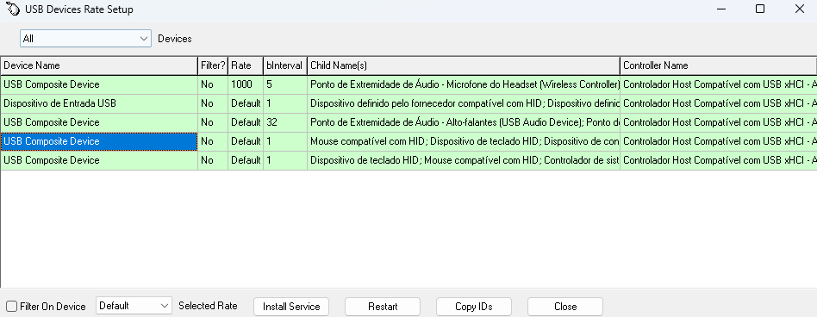The image size is (817, 317).
Task: Enable the Filter On Device checkbox
Action: 11,306
